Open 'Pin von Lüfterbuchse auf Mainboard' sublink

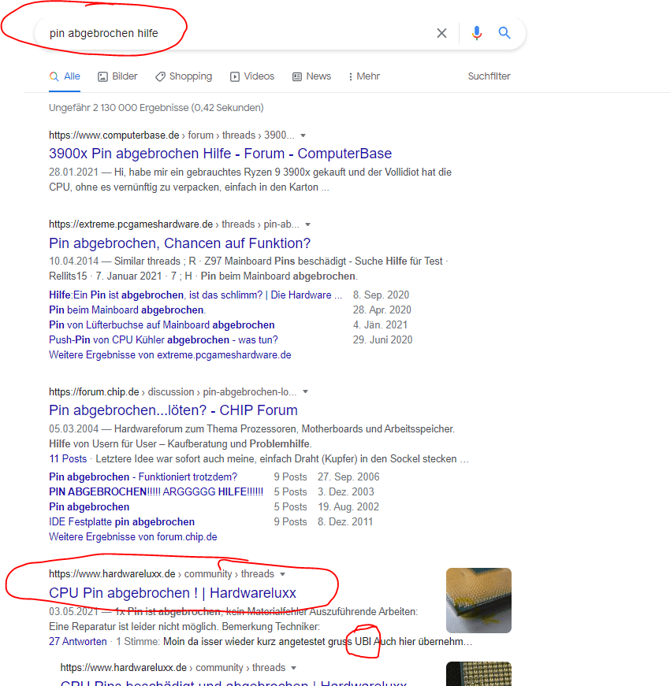point(162,324)
